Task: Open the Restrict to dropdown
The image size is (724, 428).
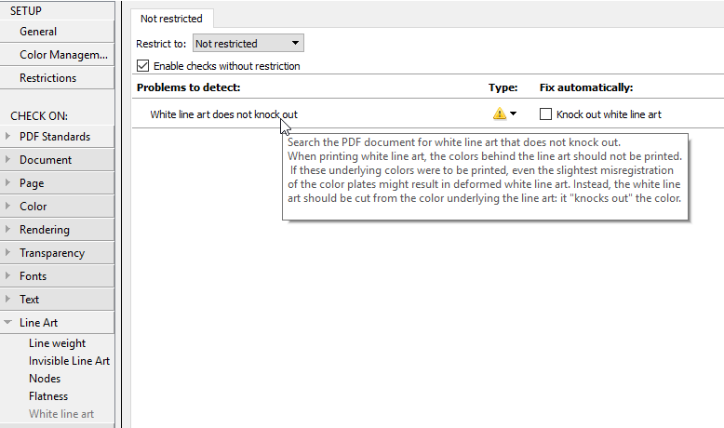Action: point(248,43)
